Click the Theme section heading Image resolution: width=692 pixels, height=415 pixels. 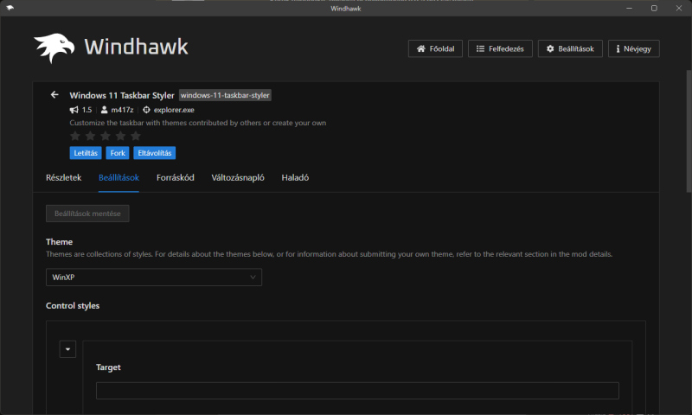tap(59, 242)
